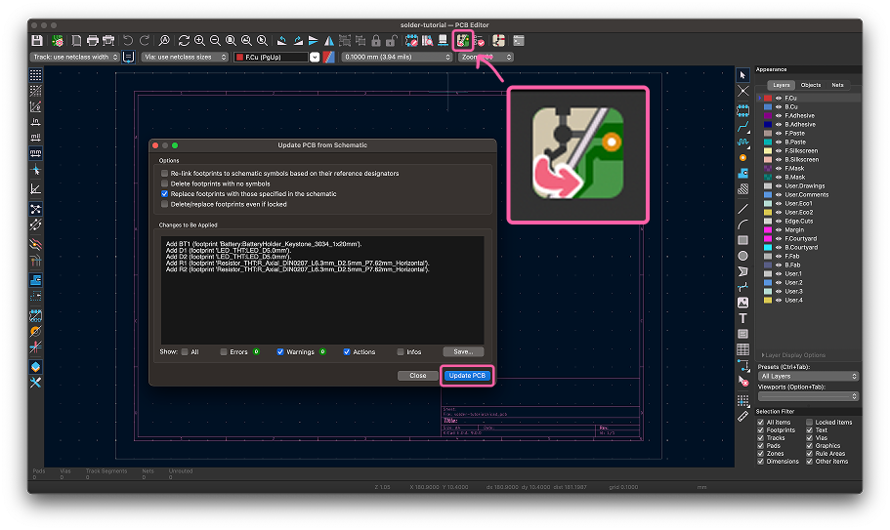Click the Update PCB from Schematic toolbar icon
The image size is (890, 530).
click(x=464, y=40)
